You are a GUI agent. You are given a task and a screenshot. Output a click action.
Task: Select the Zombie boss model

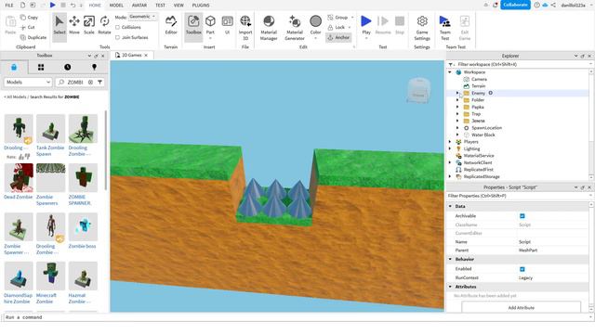pos(83,231)
